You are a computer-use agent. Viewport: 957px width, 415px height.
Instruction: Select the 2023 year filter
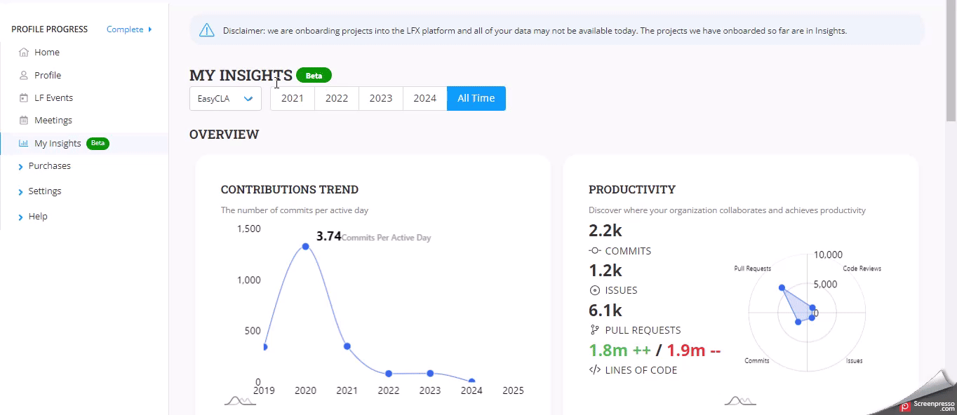[x=380, y=99]
